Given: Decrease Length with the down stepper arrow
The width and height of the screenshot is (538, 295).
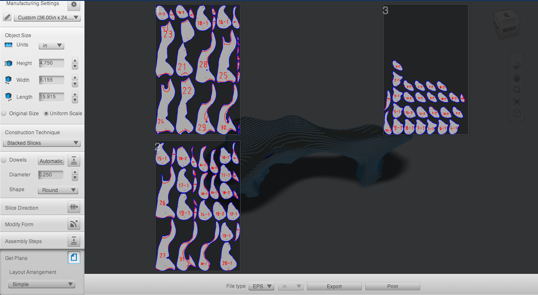Looking at the screenshot, I should (x=75, y=100).
